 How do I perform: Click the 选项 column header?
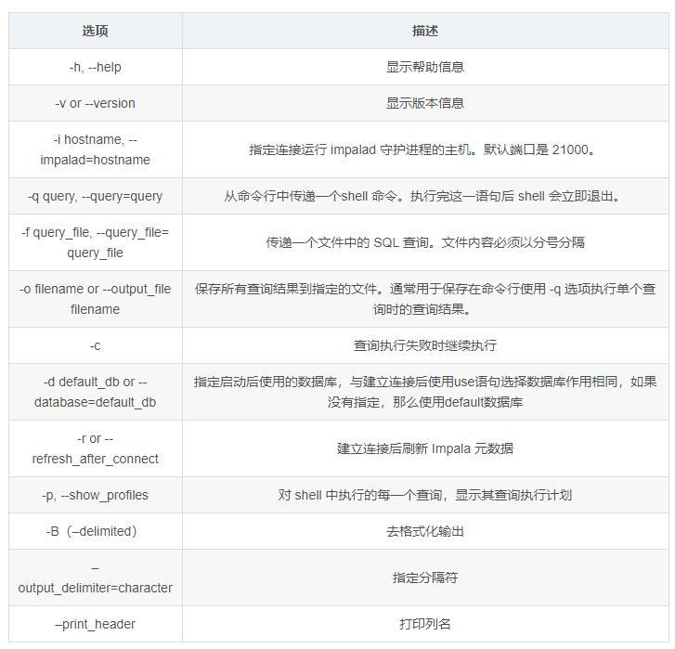point(95,31)
